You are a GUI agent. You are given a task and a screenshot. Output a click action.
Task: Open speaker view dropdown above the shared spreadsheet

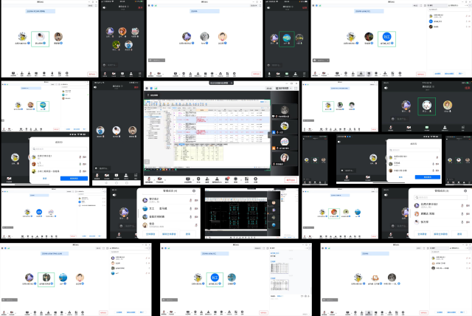pos(282,89)
